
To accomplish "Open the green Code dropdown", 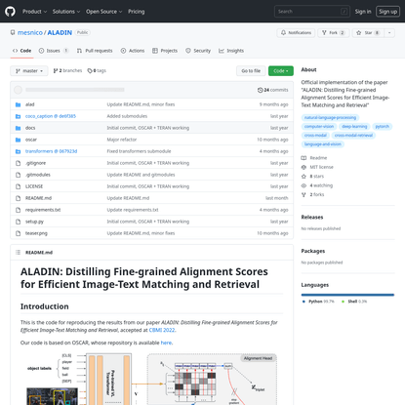I will click(281, 71).
